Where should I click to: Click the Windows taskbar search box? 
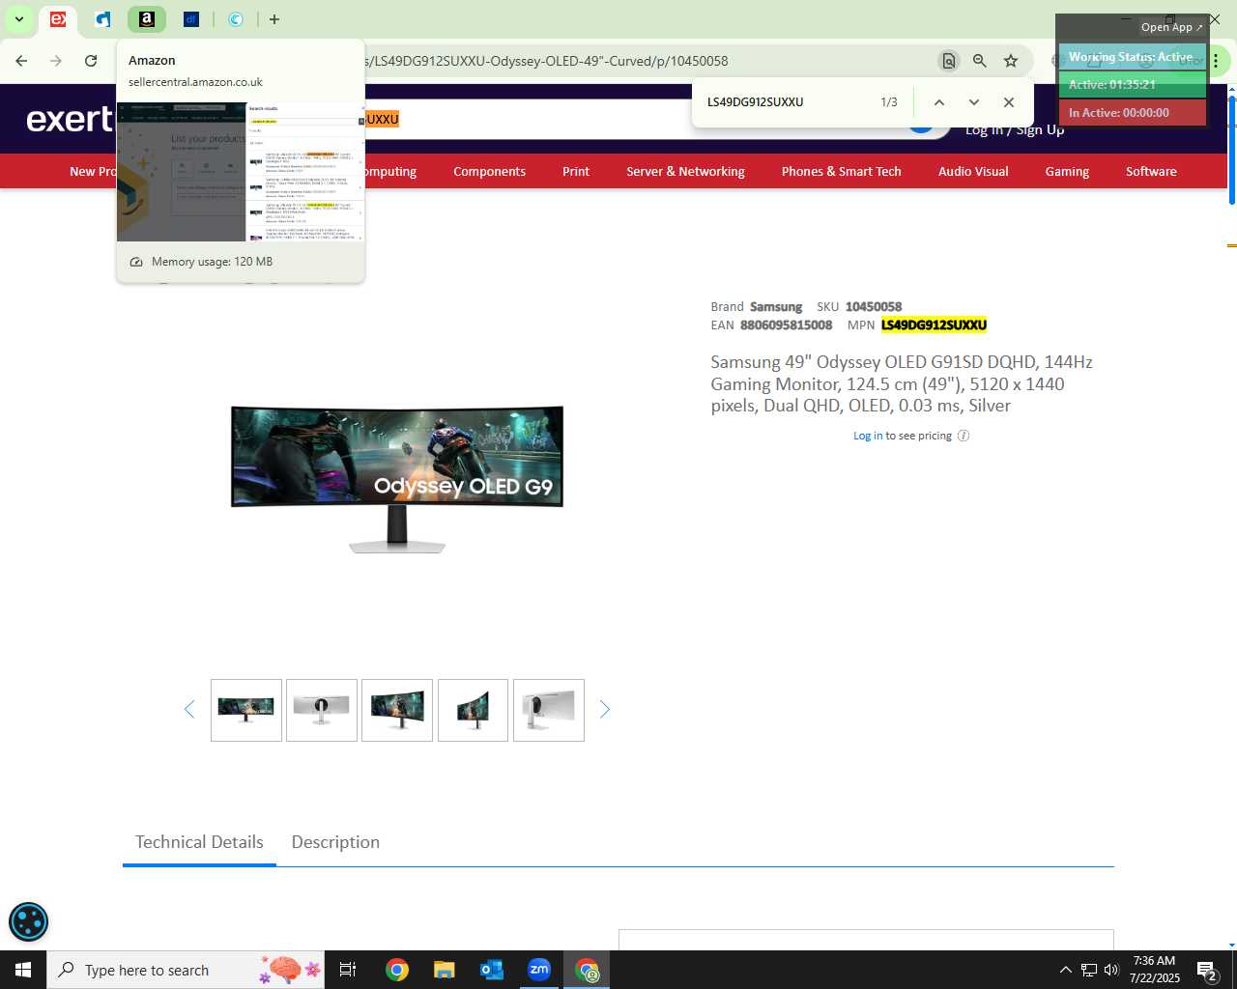(186, 970)
